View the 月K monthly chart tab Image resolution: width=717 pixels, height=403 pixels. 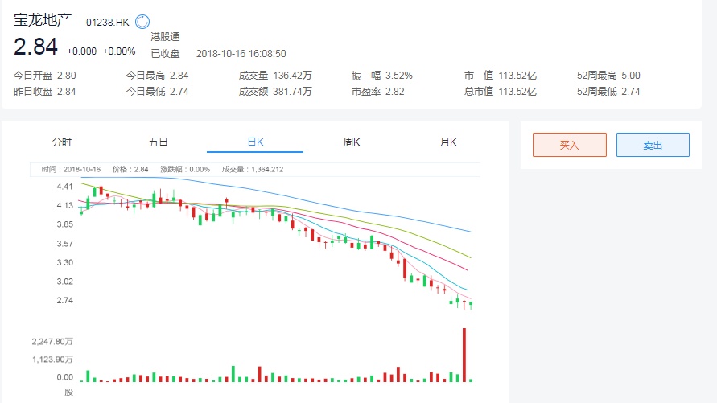448,142
